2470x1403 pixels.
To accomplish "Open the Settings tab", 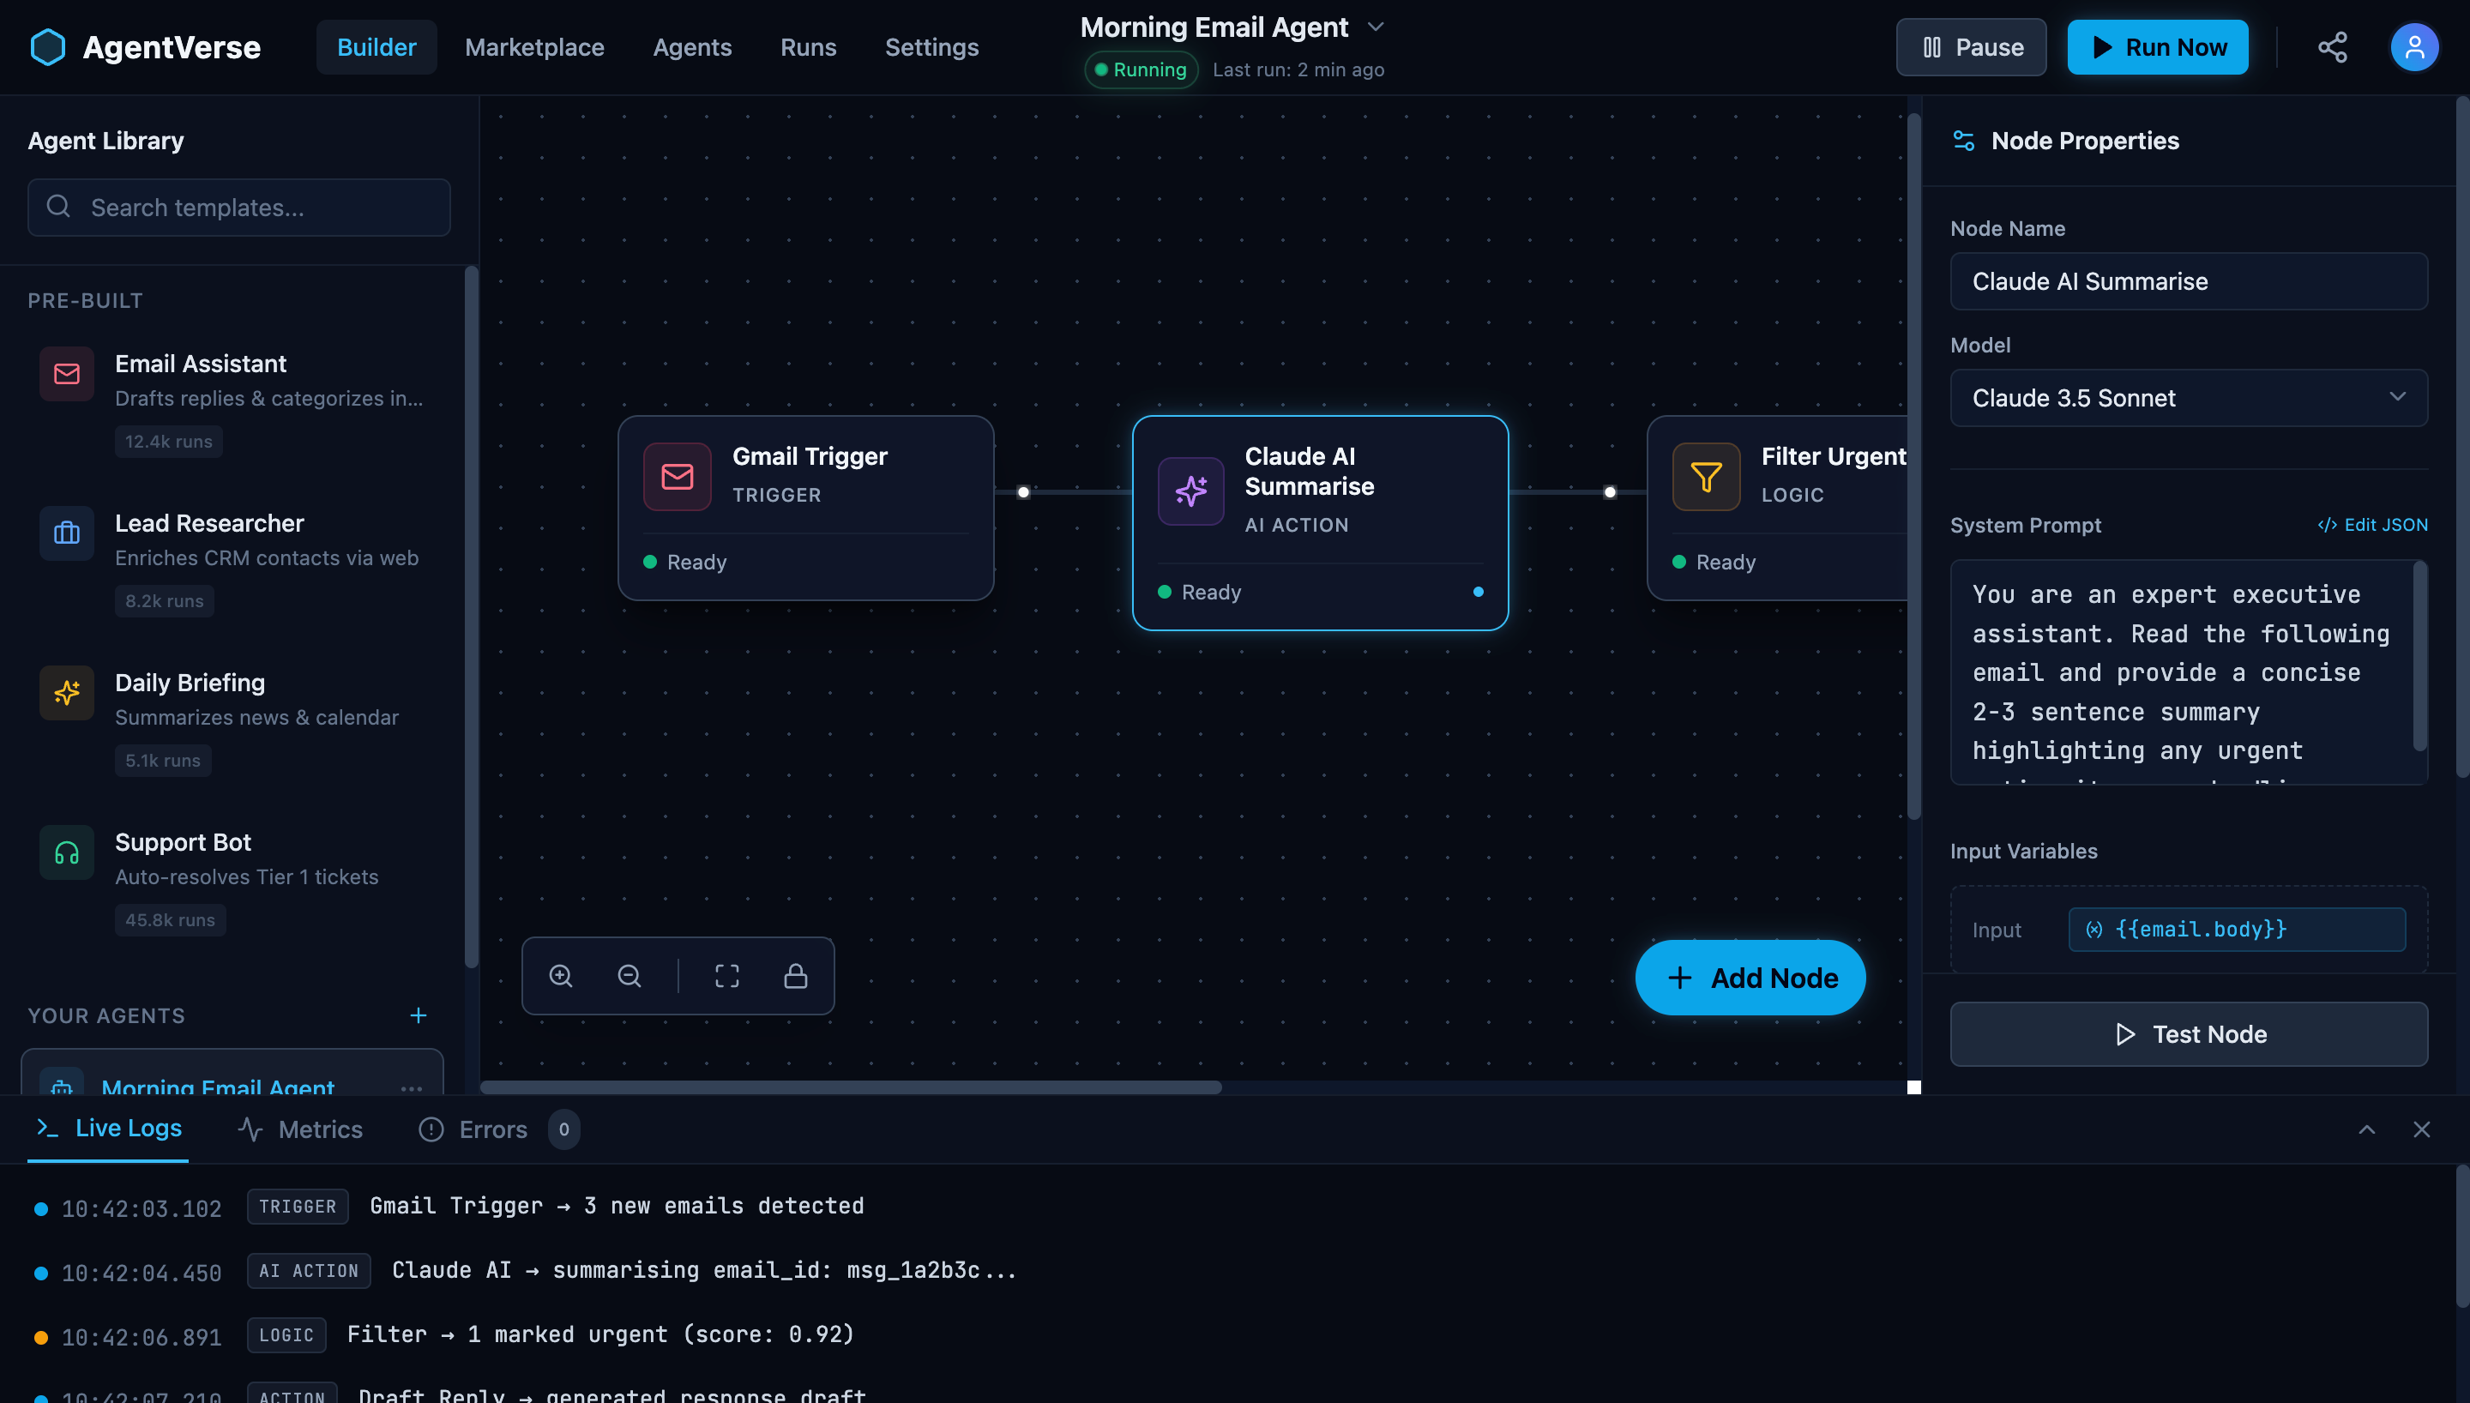I will (931, 47).
